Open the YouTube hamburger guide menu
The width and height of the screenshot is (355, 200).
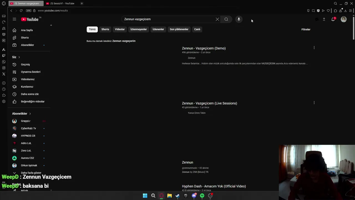14,19
